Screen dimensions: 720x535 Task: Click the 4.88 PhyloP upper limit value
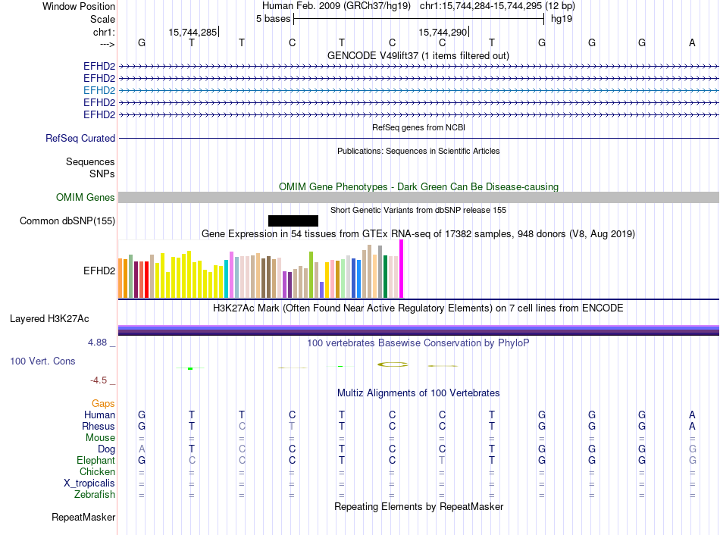[x=97, y=342]
